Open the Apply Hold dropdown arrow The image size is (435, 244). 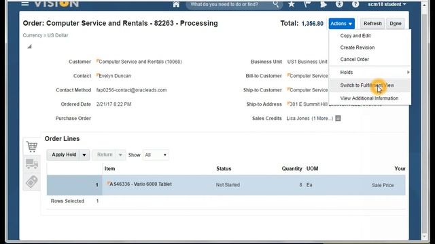(x=84, y=155)
